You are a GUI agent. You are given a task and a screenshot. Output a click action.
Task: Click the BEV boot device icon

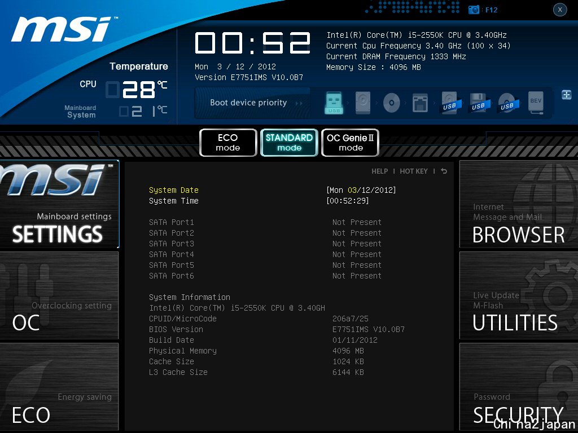[x=536, y=103]
